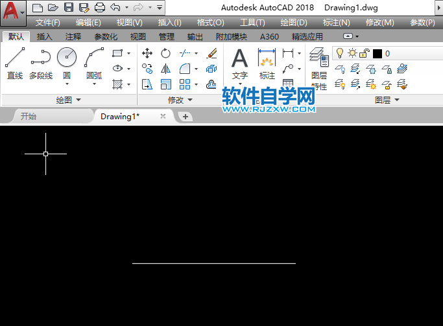Click the Open file folder icon

(x=53, y=8)
